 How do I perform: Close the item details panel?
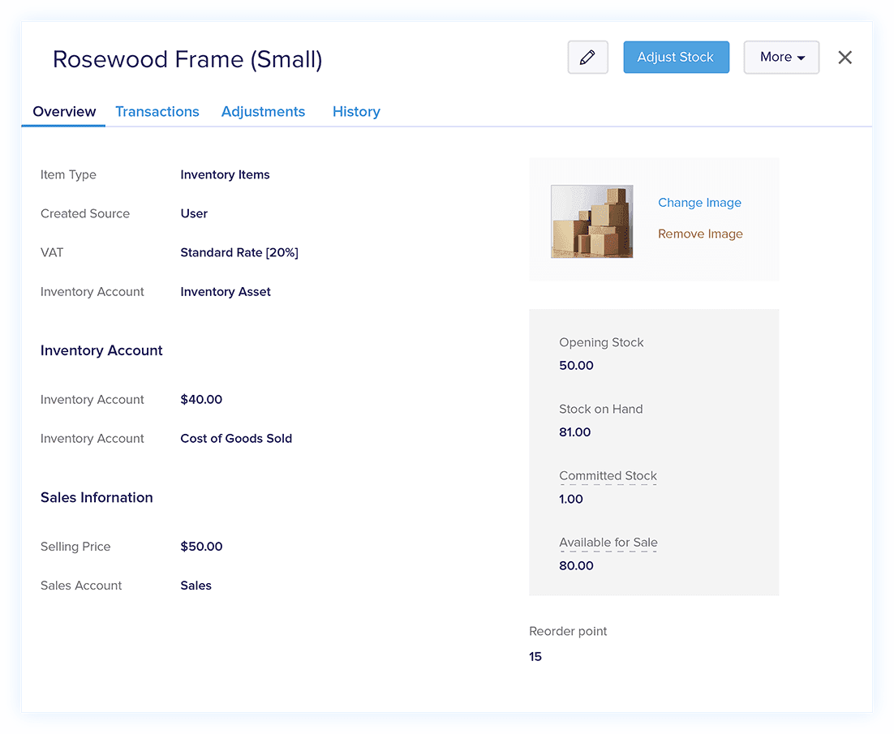click(x=845, y=58)
